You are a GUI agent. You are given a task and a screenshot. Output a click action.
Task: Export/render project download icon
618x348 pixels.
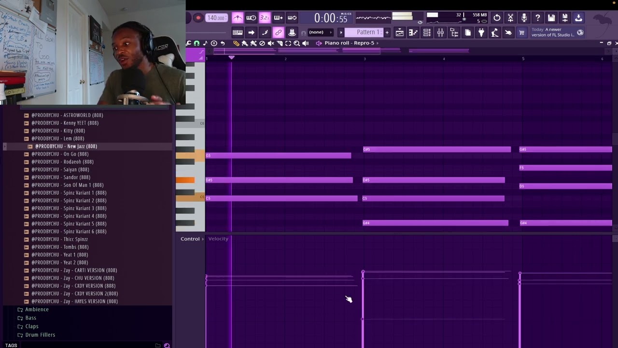coord(578,18)
